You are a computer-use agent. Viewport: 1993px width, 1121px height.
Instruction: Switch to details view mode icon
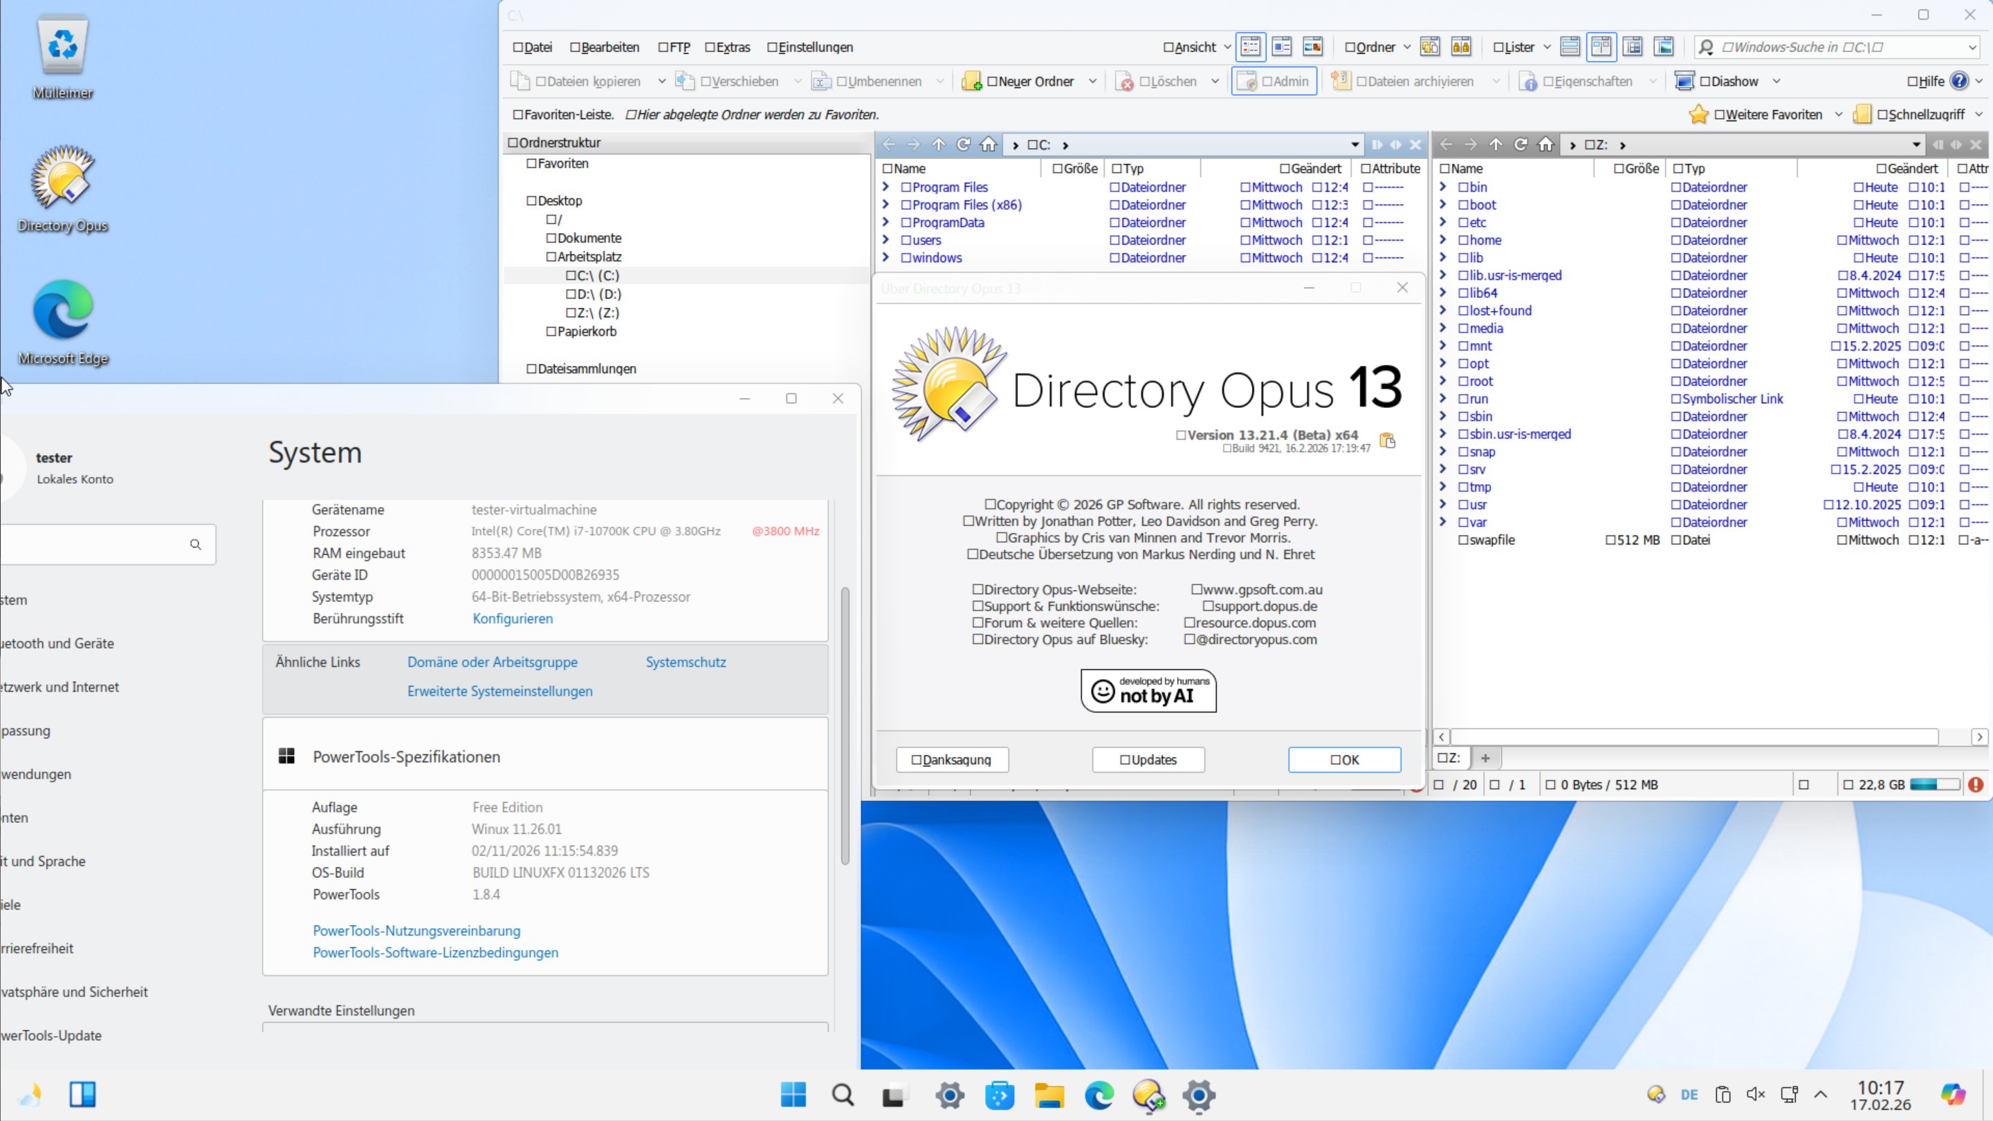(1250, 47)
